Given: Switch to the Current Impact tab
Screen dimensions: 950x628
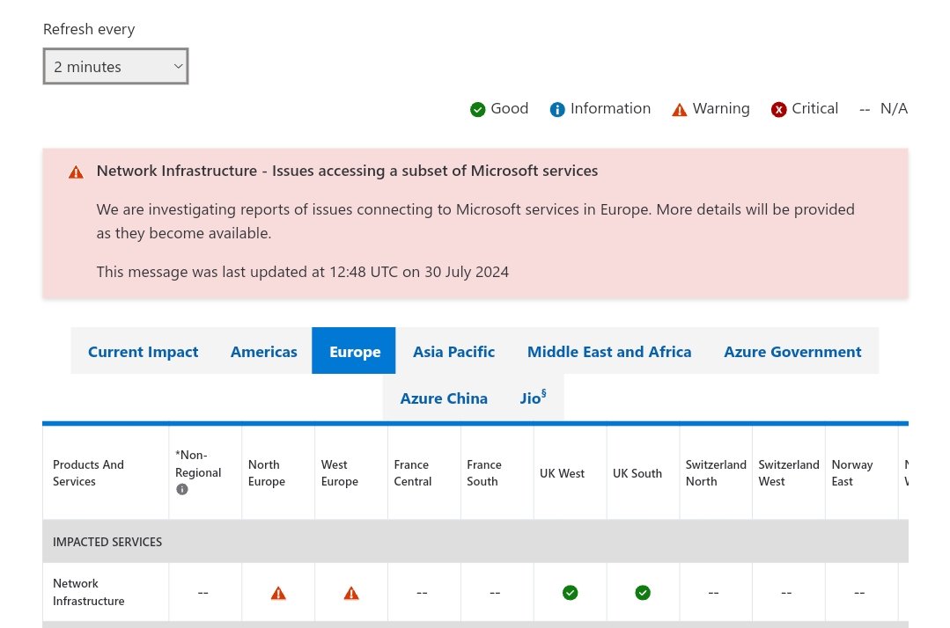Looking at the screenshot, I should pyautogui.click(x=143, y=352).
